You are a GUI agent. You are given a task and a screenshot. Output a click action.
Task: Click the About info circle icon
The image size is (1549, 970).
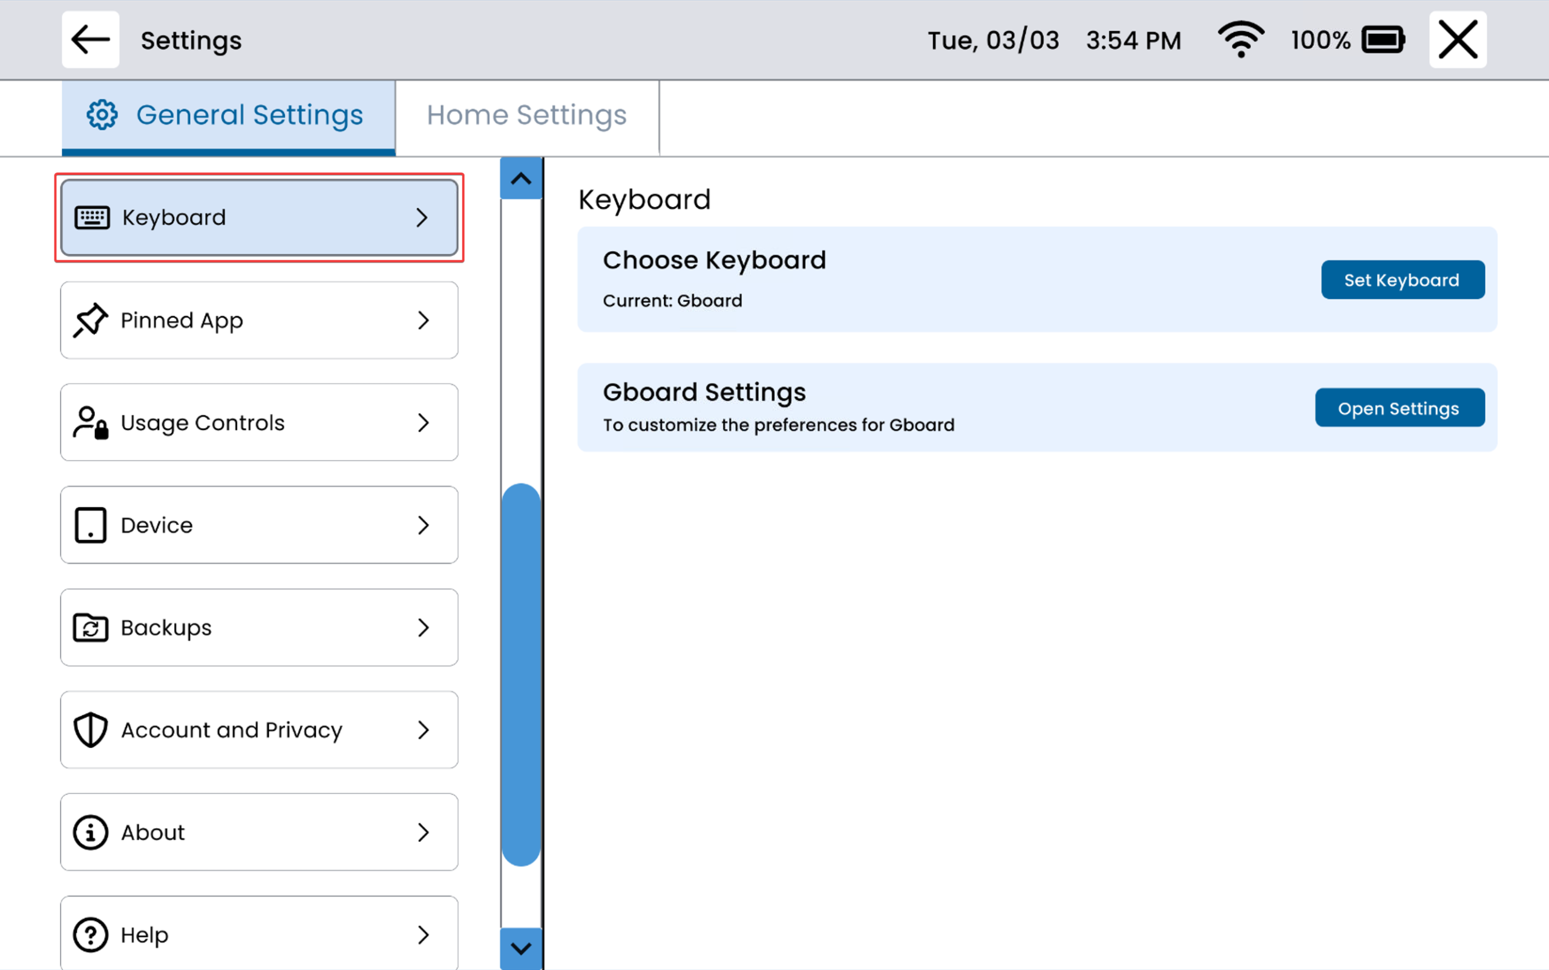(90, 832)
